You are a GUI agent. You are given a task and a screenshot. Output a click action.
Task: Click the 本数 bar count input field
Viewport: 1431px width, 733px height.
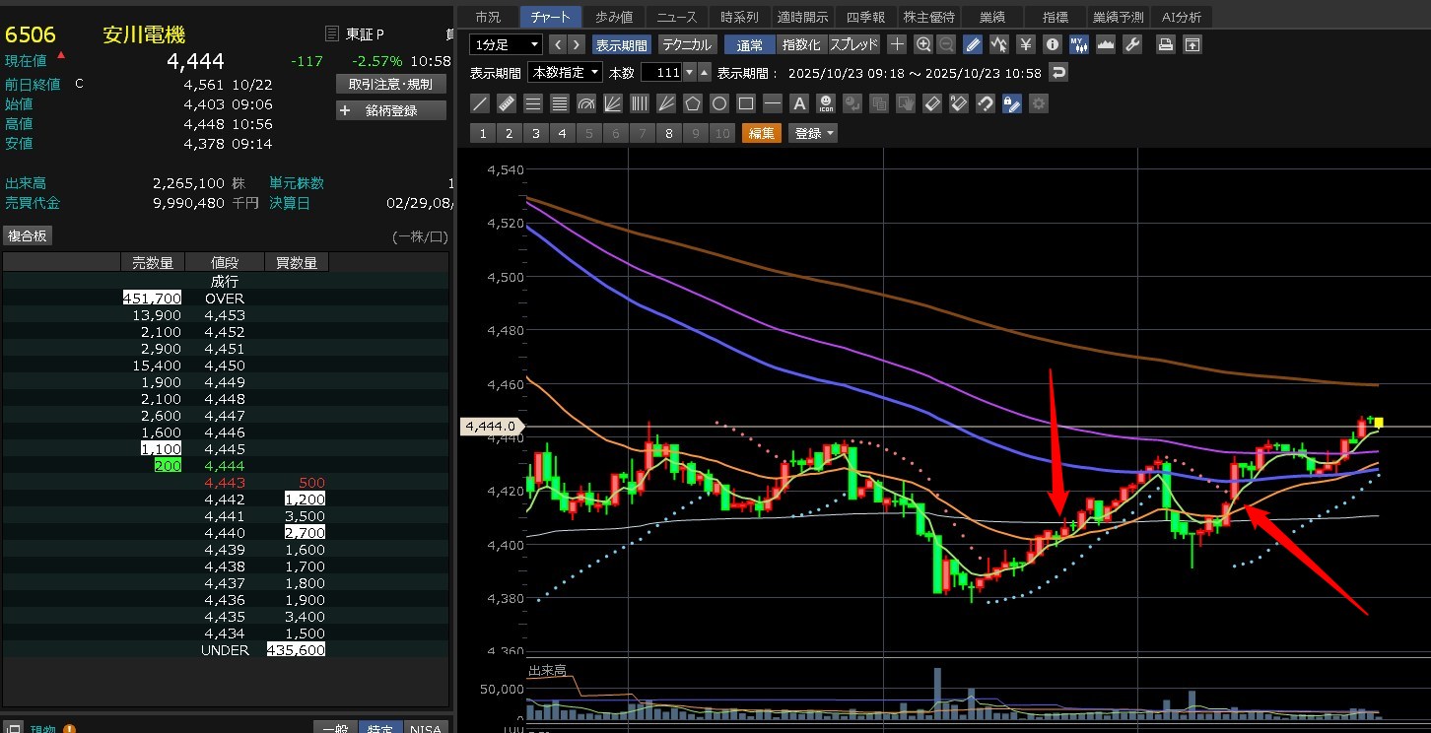(660, 73)
